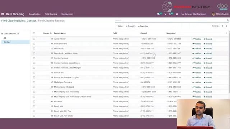This screenshot has height=129, width=230.
Task: Sort by Record ID column
Action: coord(47,33)
